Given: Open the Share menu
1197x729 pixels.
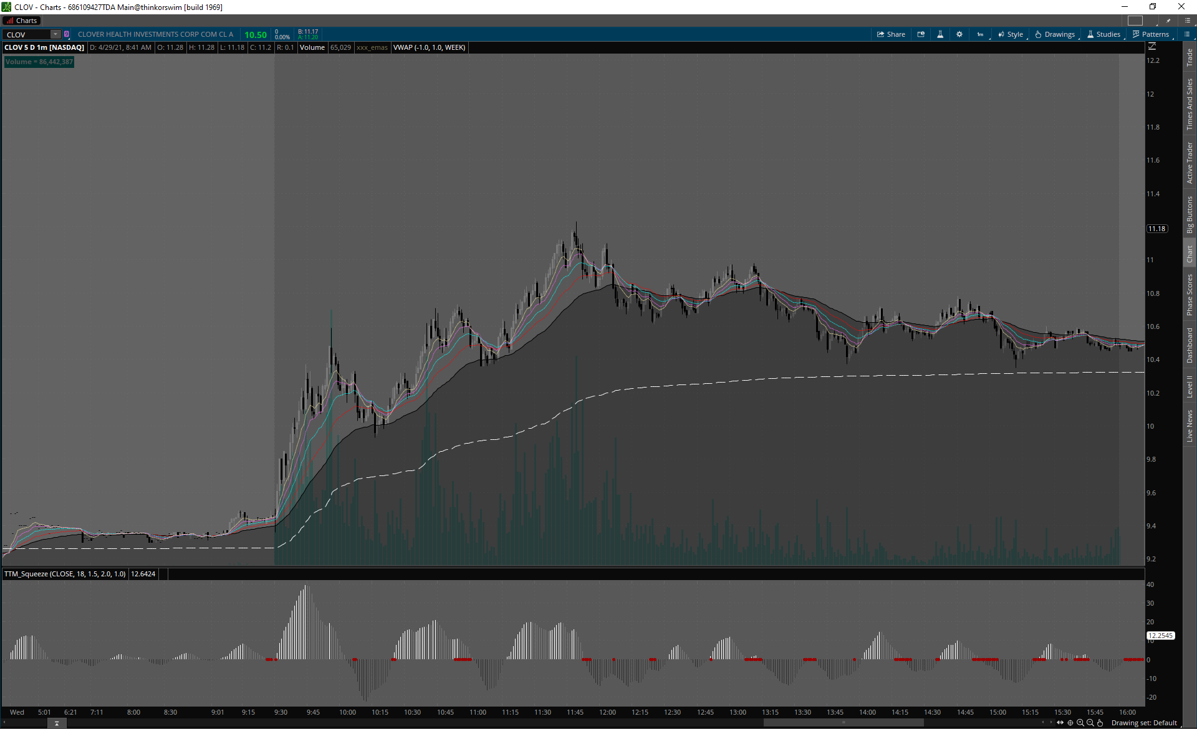Looking at the screenshot, I should point(891,34).
